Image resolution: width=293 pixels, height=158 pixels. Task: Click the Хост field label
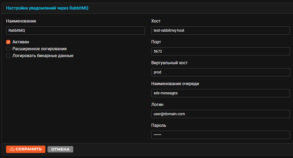pyautogui.click(x=156, y=21)
